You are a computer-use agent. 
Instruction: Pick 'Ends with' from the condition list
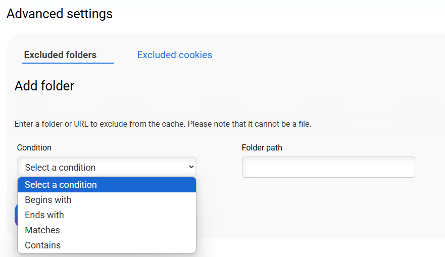point(44,215)
